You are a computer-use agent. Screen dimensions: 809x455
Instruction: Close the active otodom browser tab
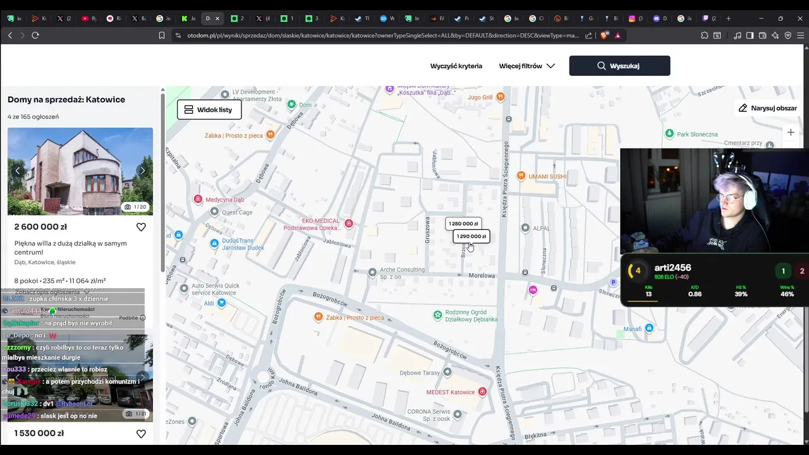coord(217,18)
